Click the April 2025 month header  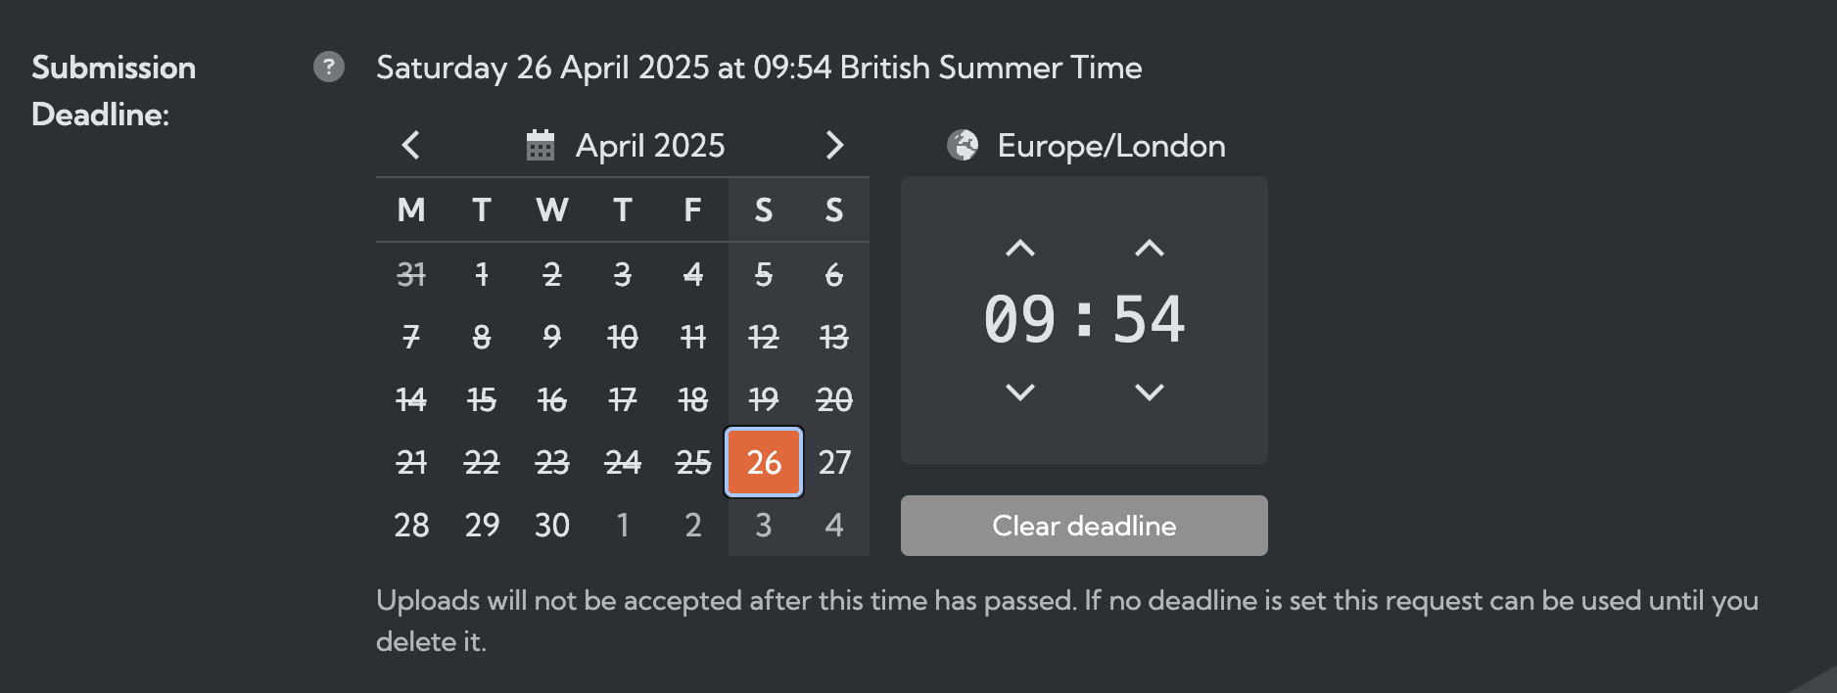[x=650, y=146]
